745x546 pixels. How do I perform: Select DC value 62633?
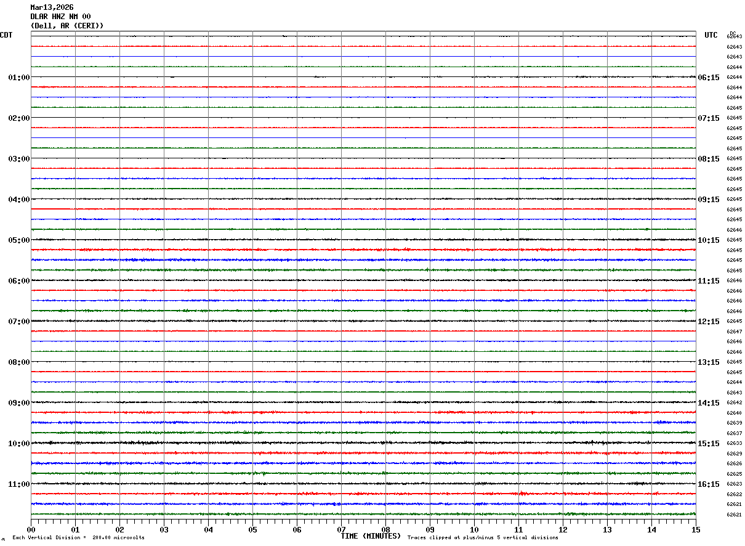point(734,444)
